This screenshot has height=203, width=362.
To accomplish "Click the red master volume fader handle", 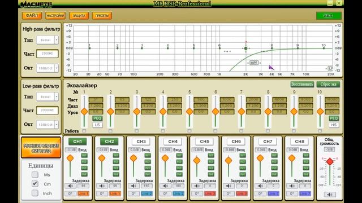I will pos(330,162).
